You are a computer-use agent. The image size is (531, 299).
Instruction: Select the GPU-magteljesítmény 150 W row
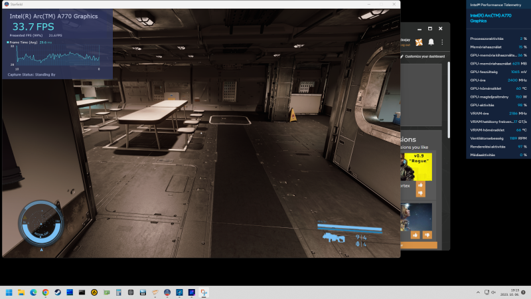(x=498, y=97)
